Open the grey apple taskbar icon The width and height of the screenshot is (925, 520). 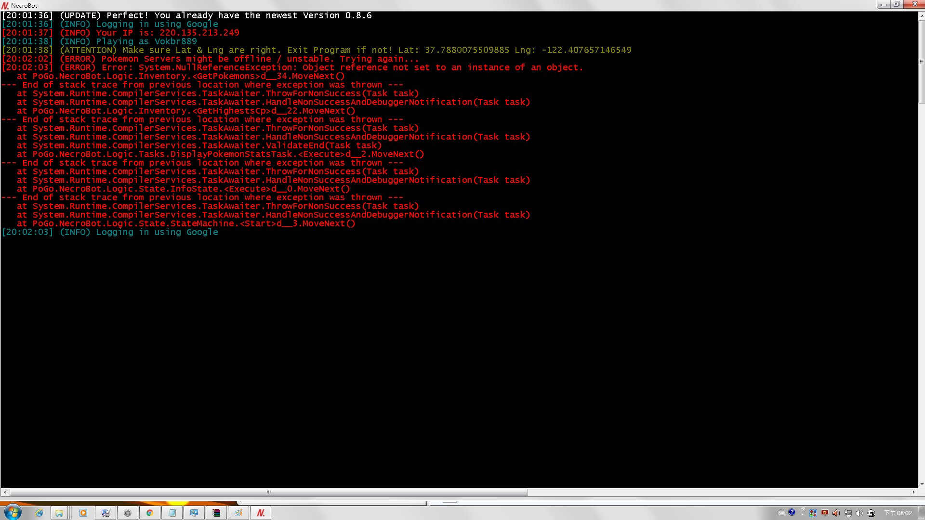pyautogui.click(x=128, y=513)
